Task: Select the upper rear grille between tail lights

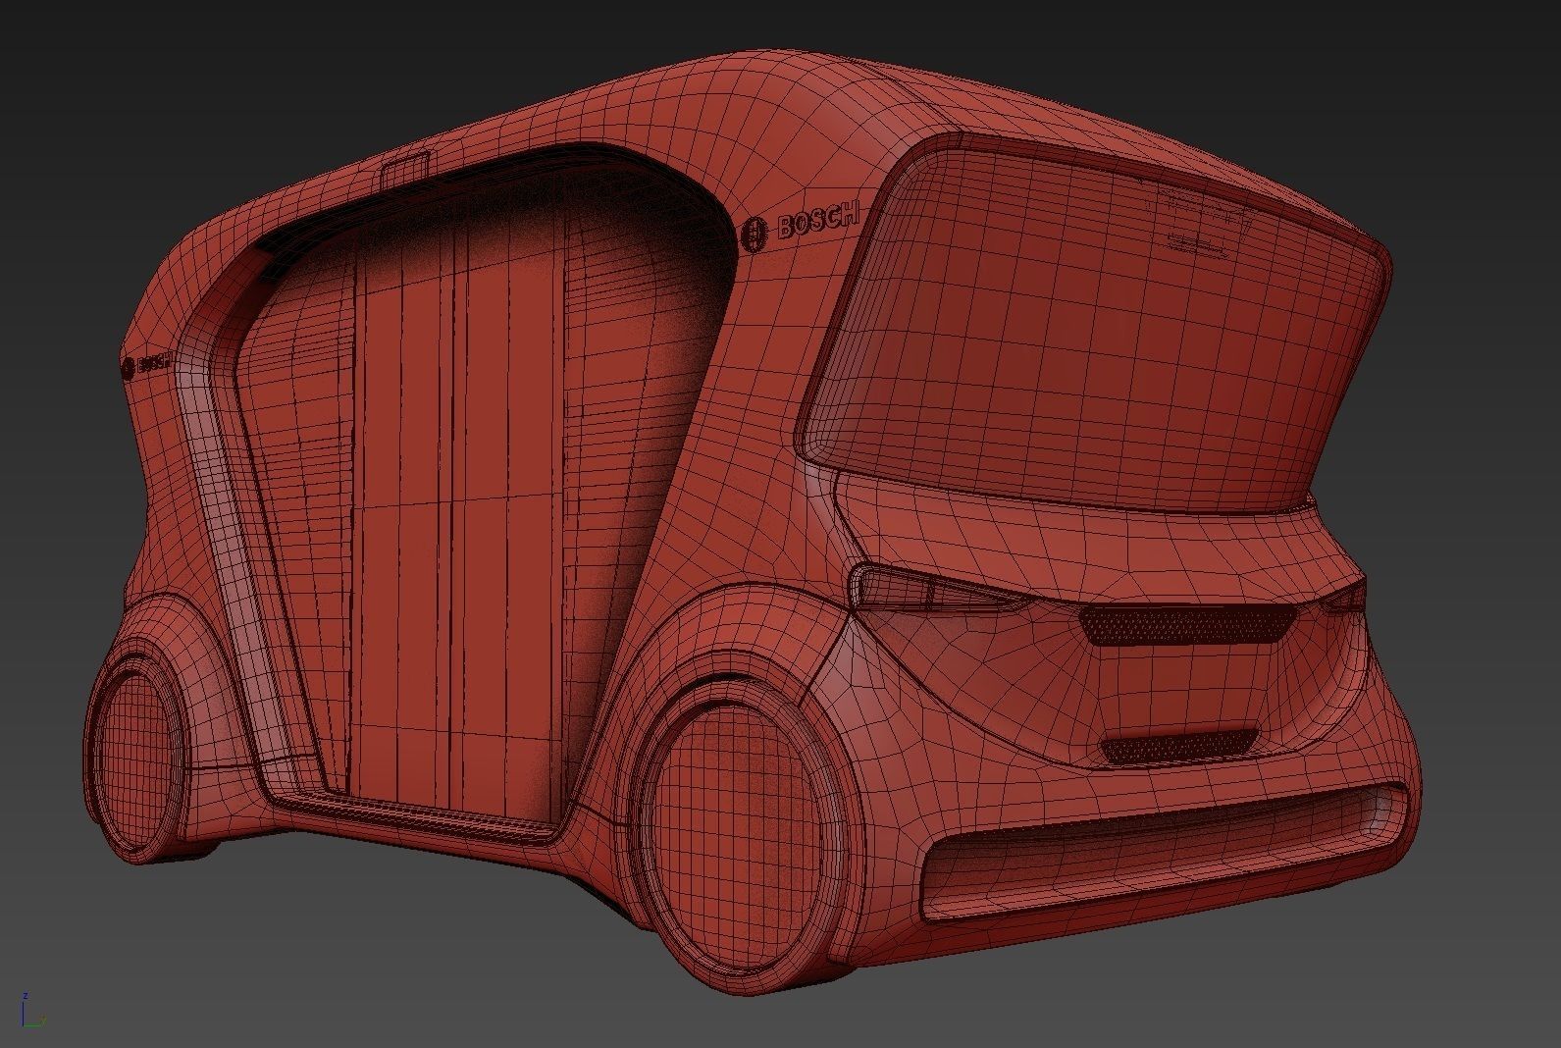Action: click(x=1186, y=624)
